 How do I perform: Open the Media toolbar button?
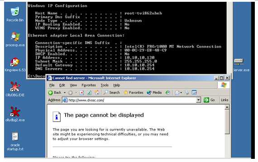click(154, 93)
